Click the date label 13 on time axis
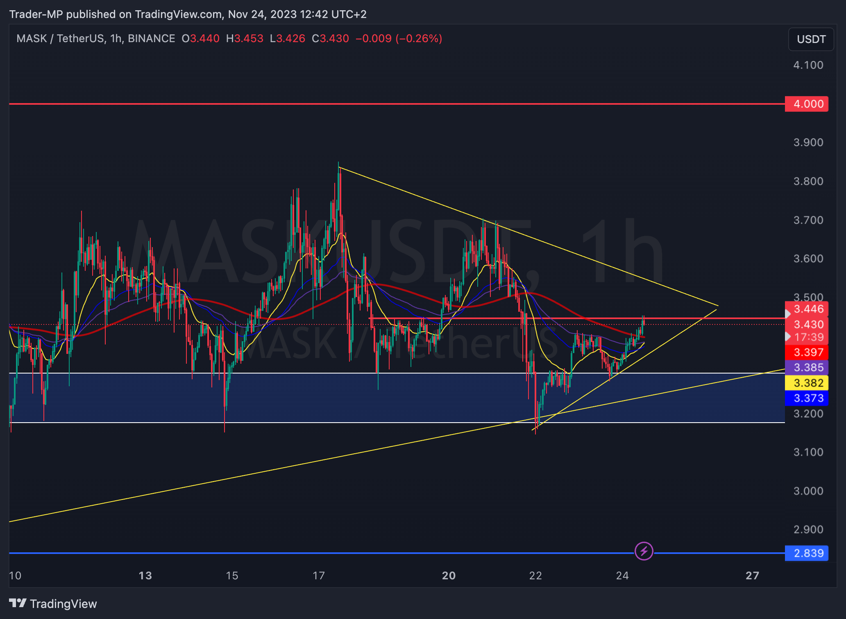Screen dimensions: 846x619 point(145,576)
